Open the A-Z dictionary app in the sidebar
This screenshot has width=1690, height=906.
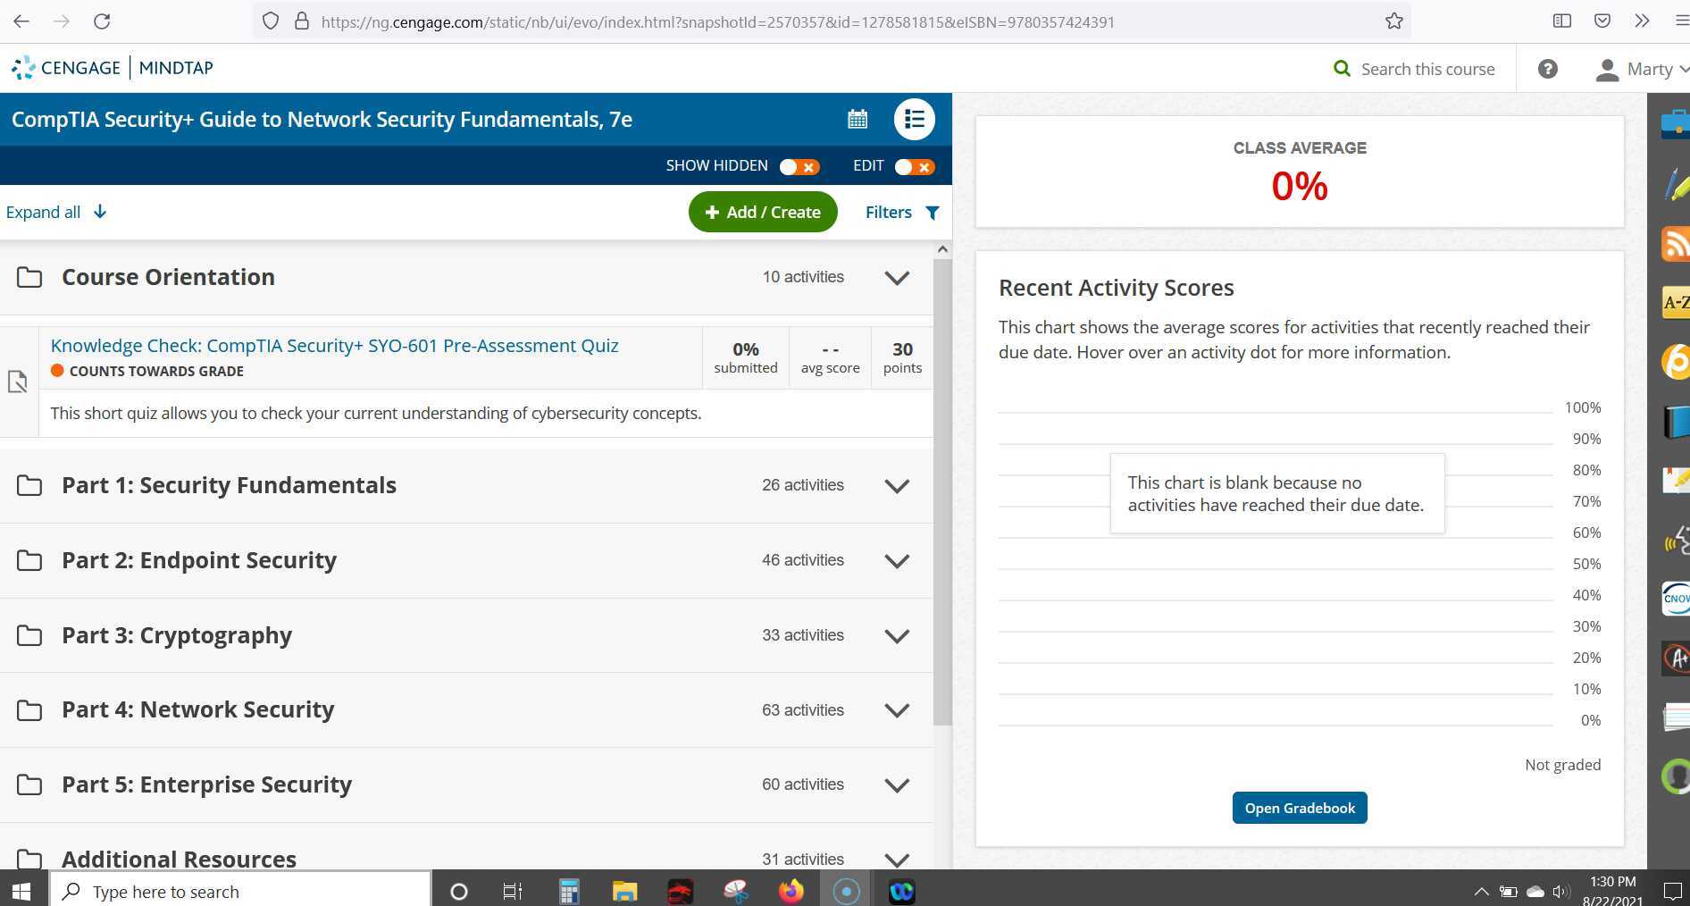(x=1676, y=302)
